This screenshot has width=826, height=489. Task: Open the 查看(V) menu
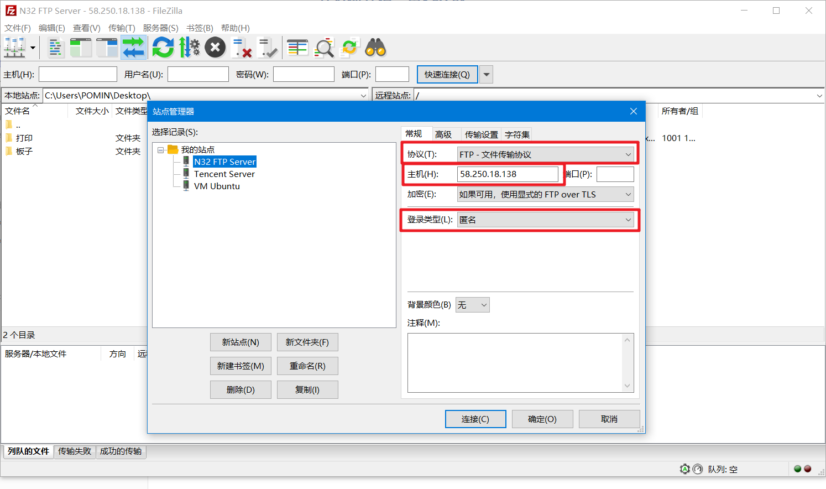click(87, 28)
